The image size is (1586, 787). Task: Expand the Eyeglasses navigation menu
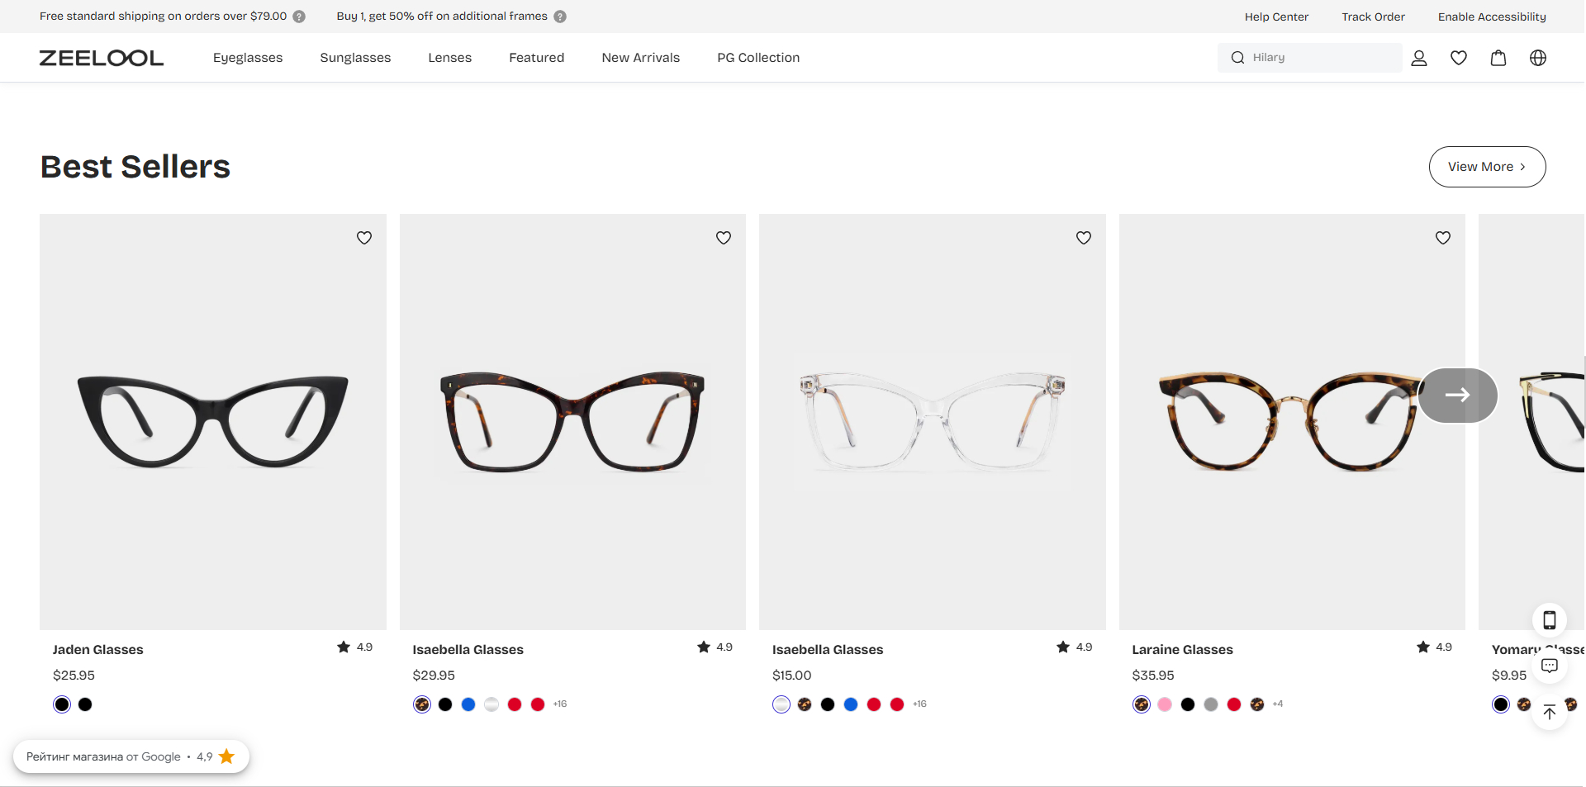coord(248,58)
